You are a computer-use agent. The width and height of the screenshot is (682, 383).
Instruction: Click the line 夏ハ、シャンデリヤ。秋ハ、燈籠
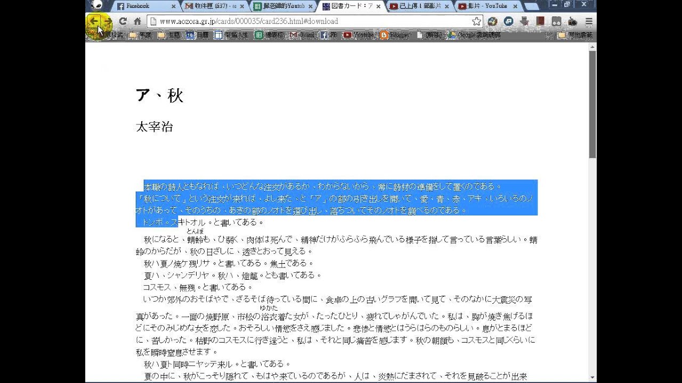232,276
